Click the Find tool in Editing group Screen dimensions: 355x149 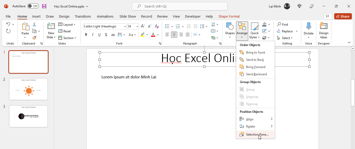tap(283, 24)
